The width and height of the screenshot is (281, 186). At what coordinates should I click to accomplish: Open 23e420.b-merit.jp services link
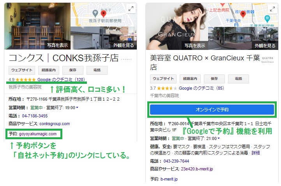click(x=197, y=169)
